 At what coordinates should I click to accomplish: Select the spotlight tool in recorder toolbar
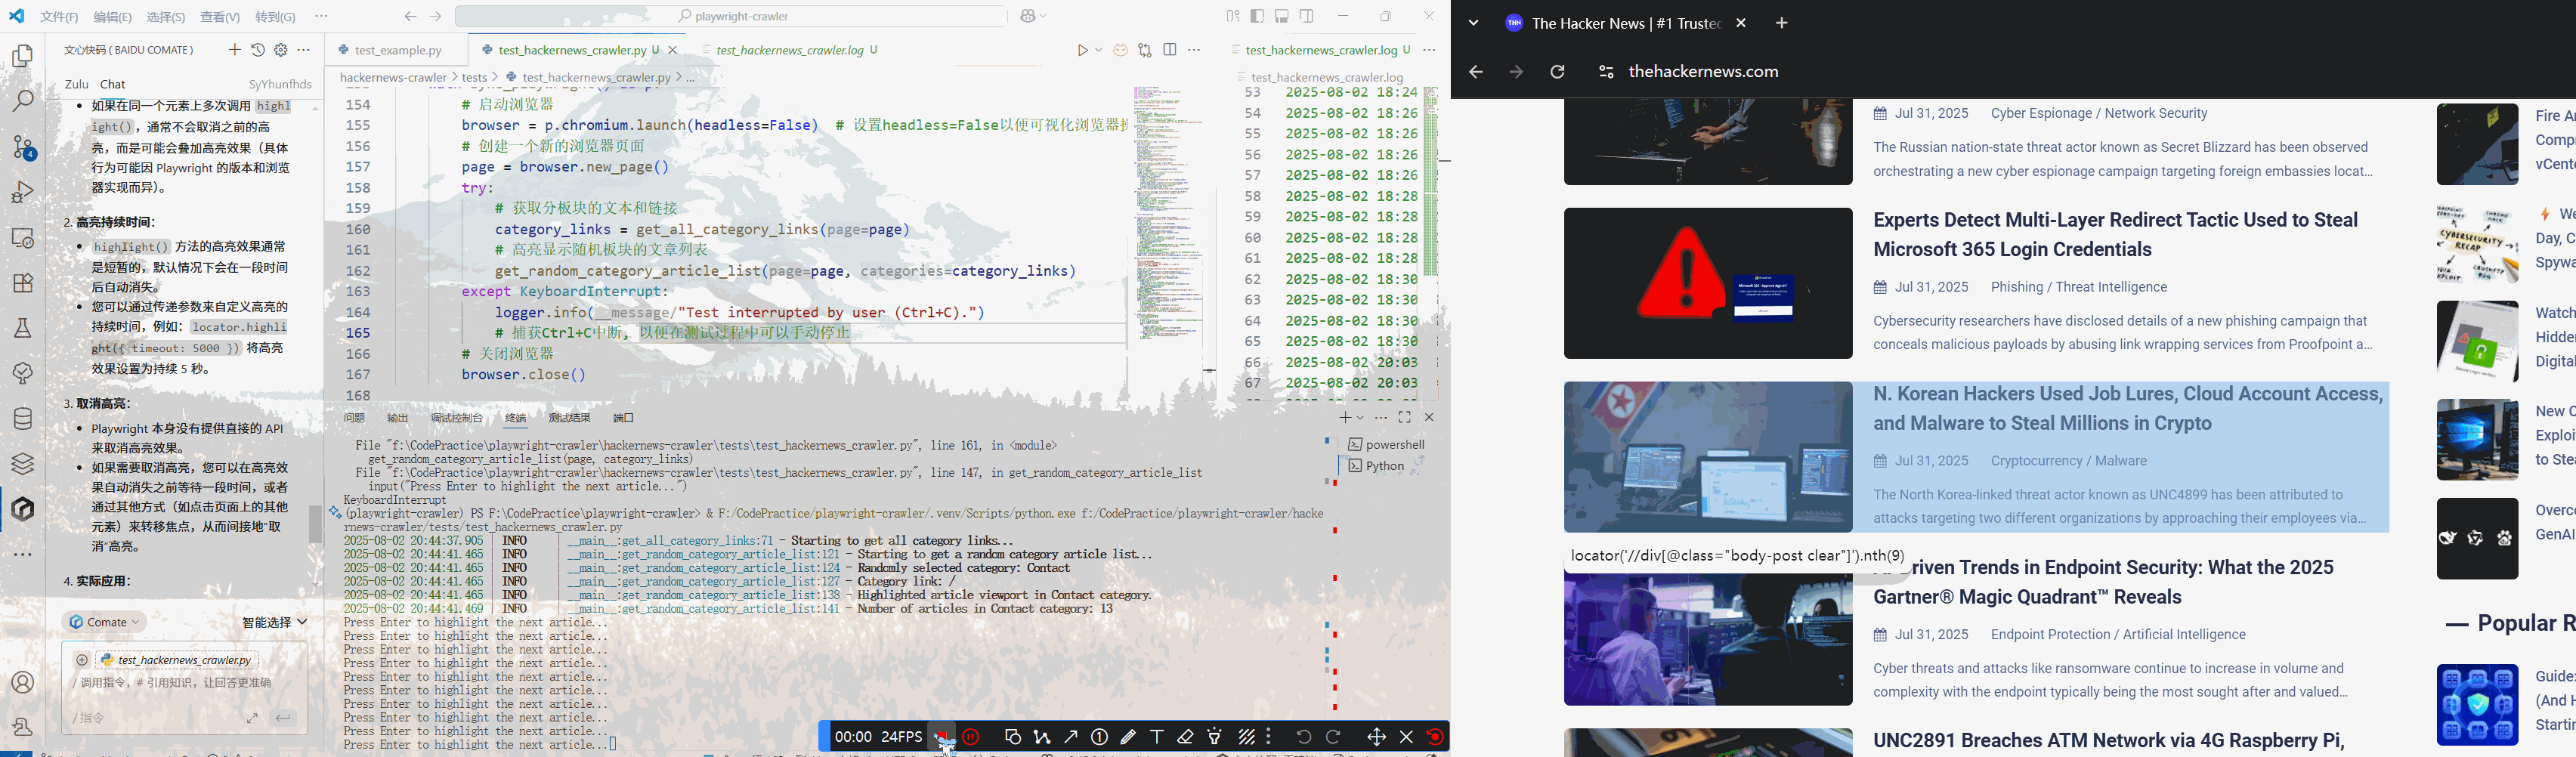click(x=1215, y=737)
